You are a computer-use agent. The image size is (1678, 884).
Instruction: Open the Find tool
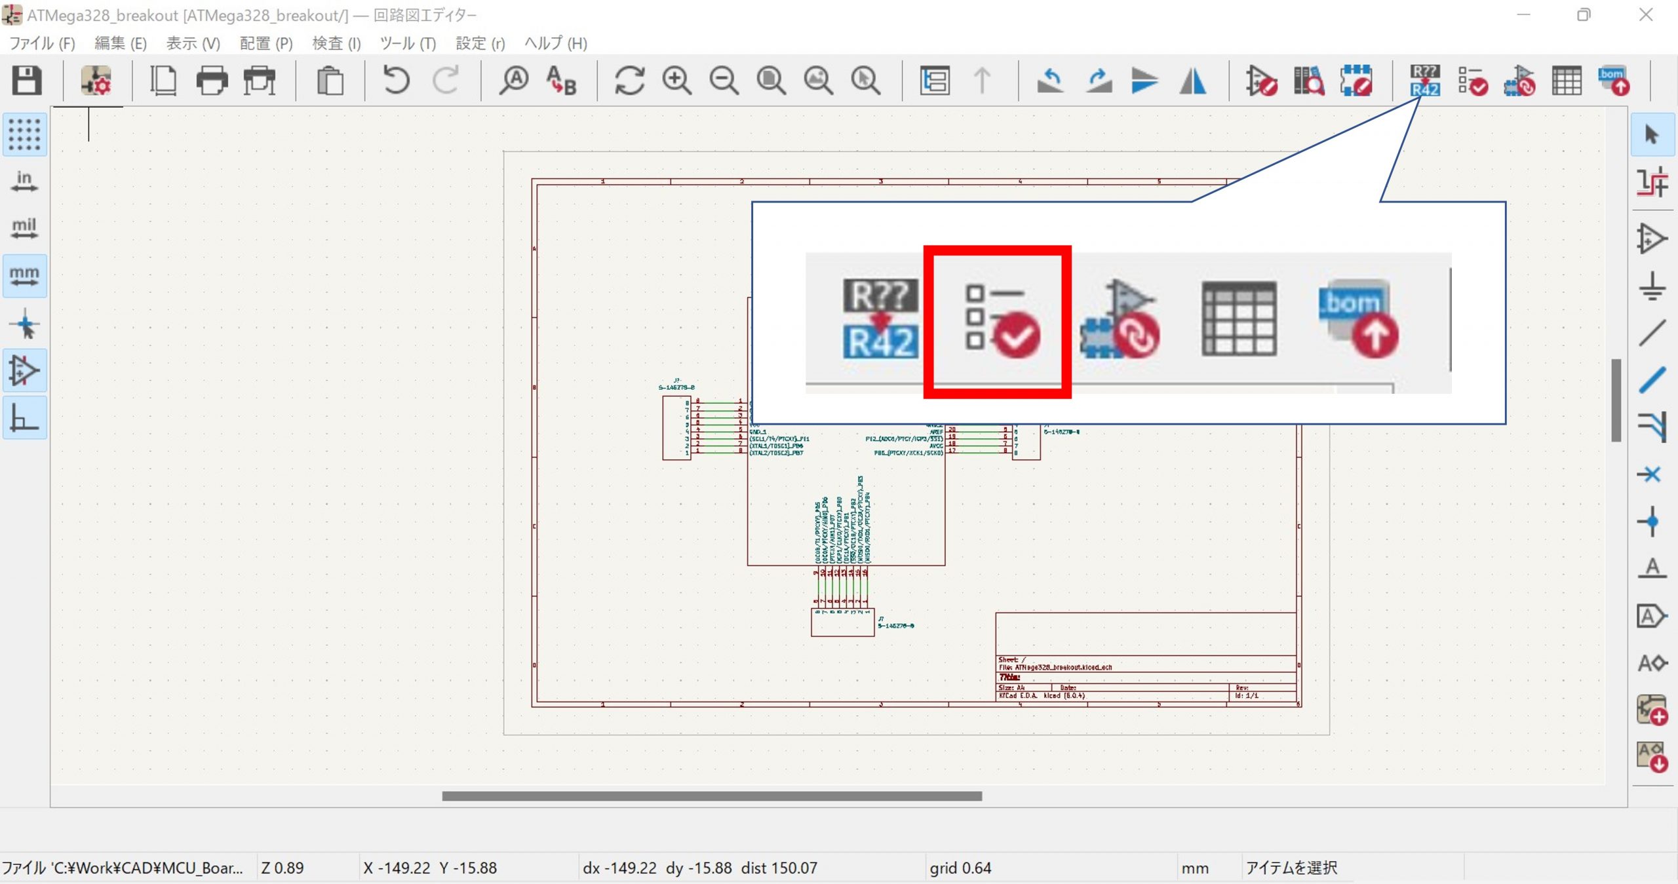click(x=514, y=81)
